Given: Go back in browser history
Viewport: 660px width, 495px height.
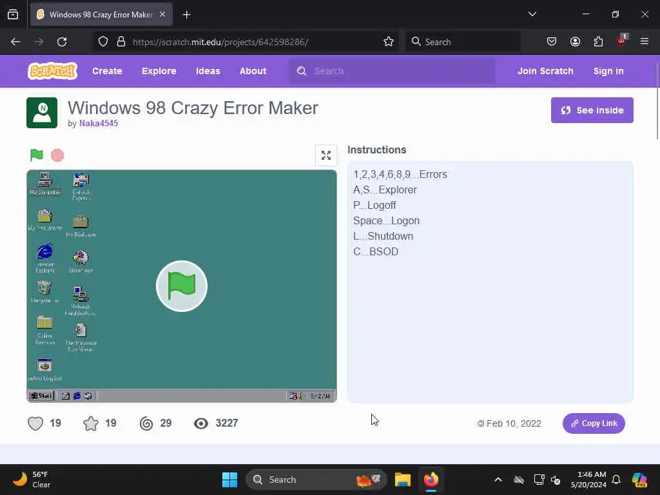Looking at the screenshot, I should [x=15, y=42].
